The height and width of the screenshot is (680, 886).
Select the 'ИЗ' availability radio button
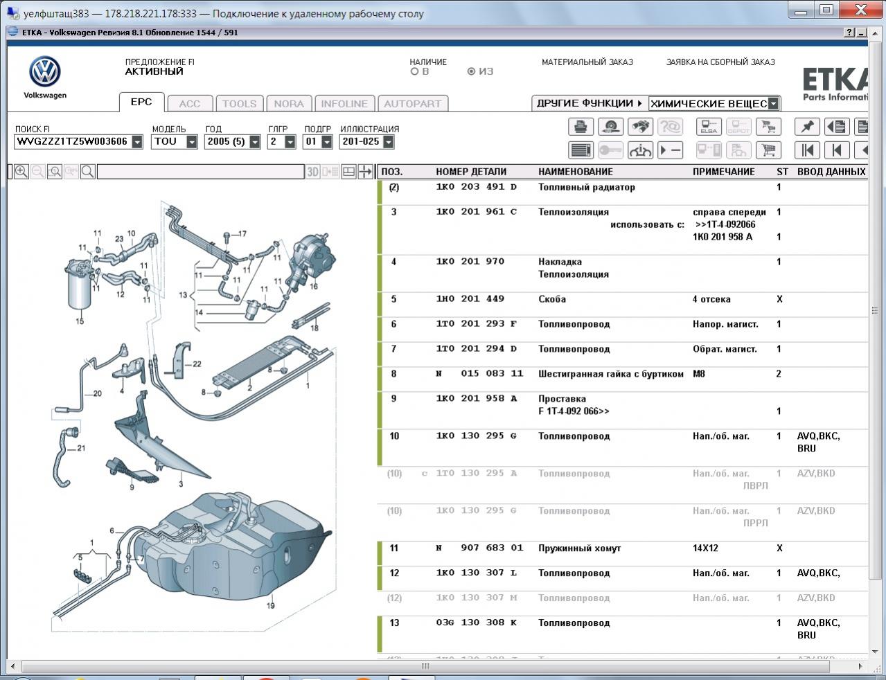coord(472,71)
